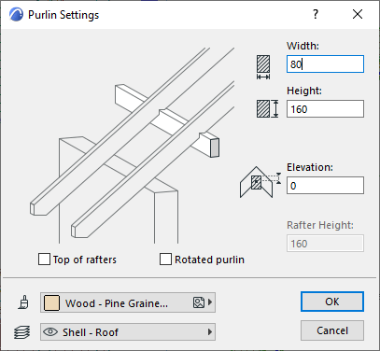Screen dimensions: 380x351
Task: Click the surface paintbrush icon
Action: pyautogui.click(x=23, y=302)
